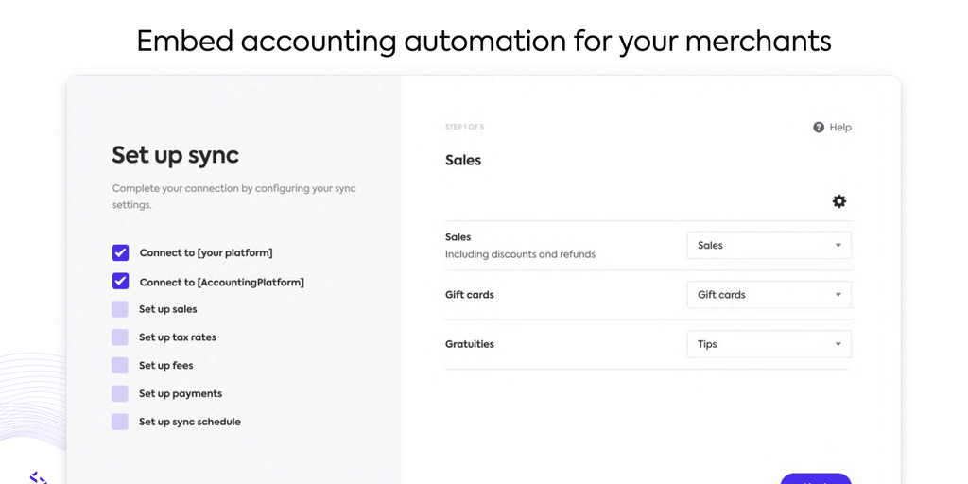This screenshot has height=484, width=968.
Task: Click the Help question mark icon
Action: tap(819, 128)
